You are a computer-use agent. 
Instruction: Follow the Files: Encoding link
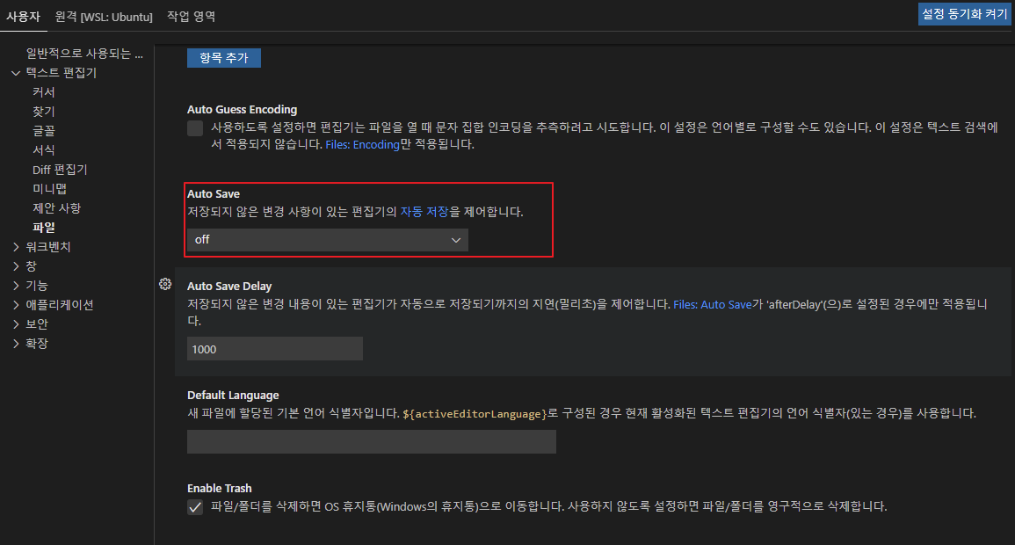point(362,144)
